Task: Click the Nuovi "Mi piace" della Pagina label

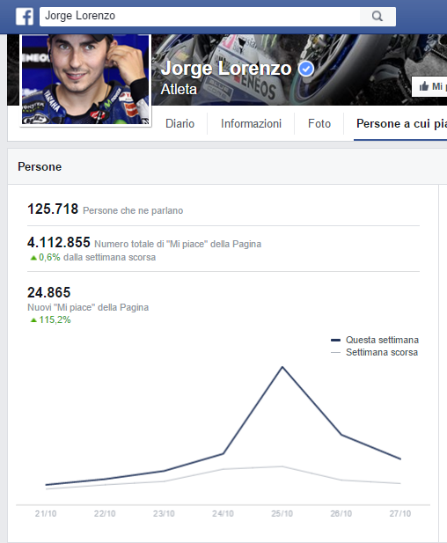Action: point(88,307)
